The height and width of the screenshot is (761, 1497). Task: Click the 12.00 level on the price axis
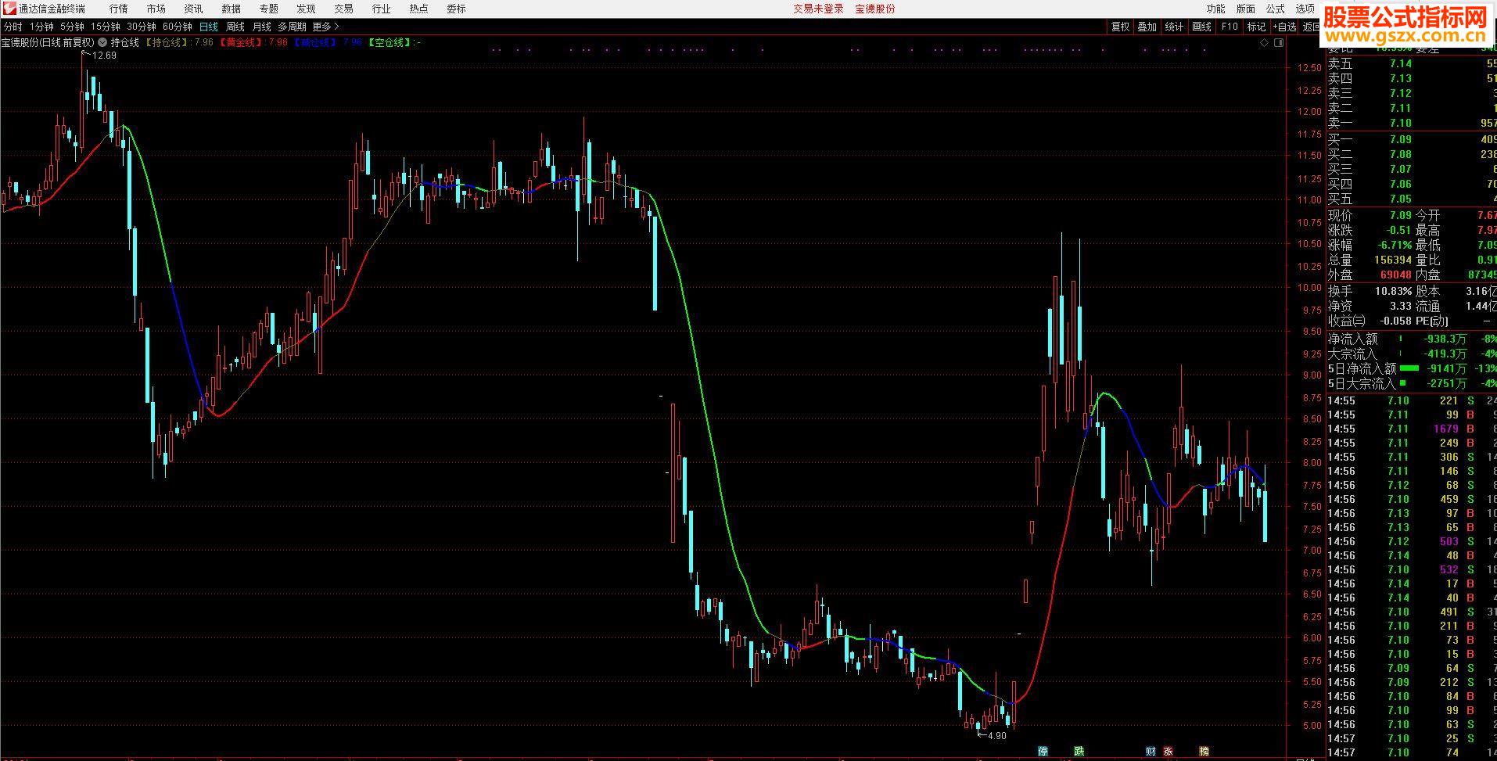pyautogui.click(x=1309, y=111)
